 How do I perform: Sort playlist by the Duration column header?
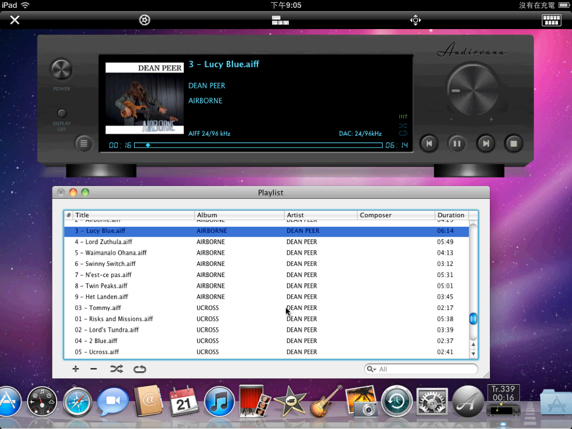[452, 215]
